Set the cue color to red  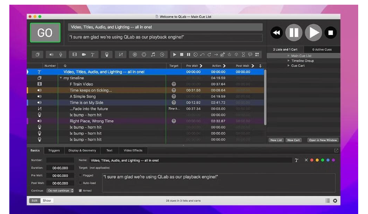(311, 160)
